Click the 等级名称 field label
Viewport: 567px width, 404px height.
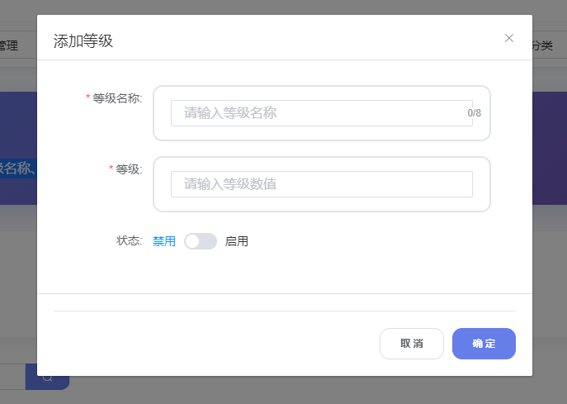point(117,98)
